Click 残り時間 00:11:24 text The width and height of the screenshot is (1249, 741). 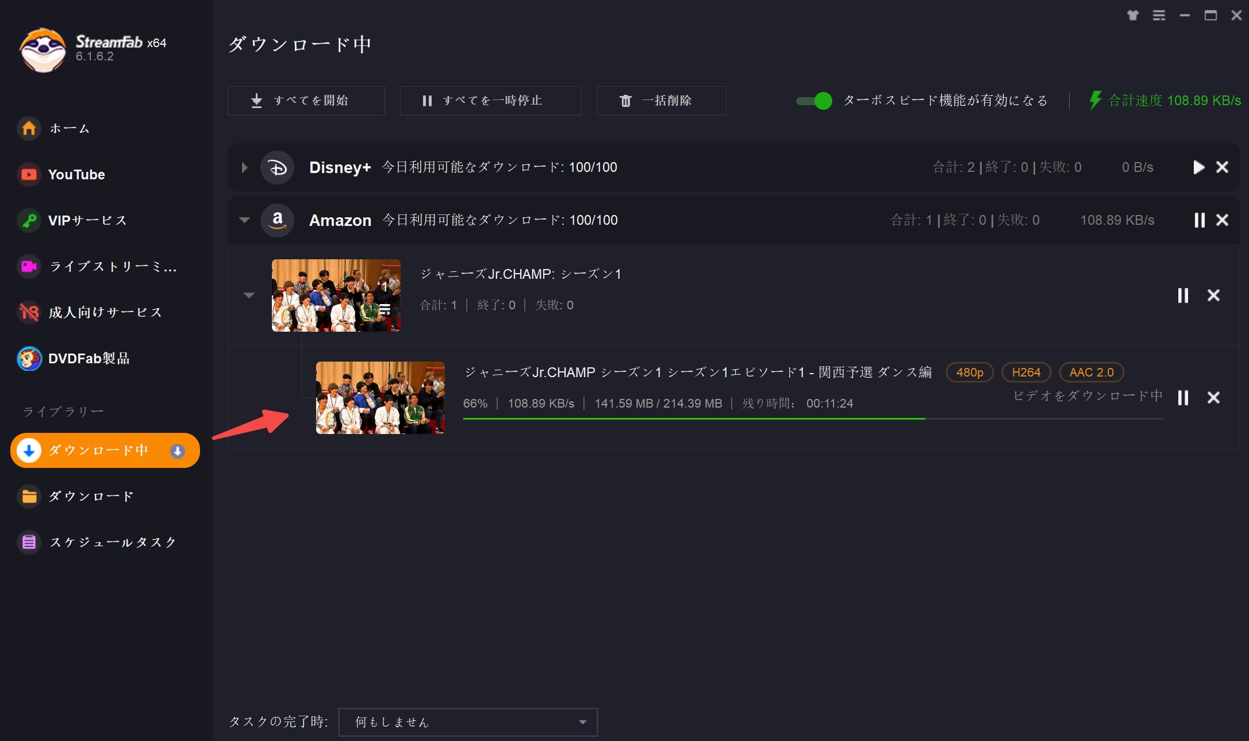(x=798, y=404)
